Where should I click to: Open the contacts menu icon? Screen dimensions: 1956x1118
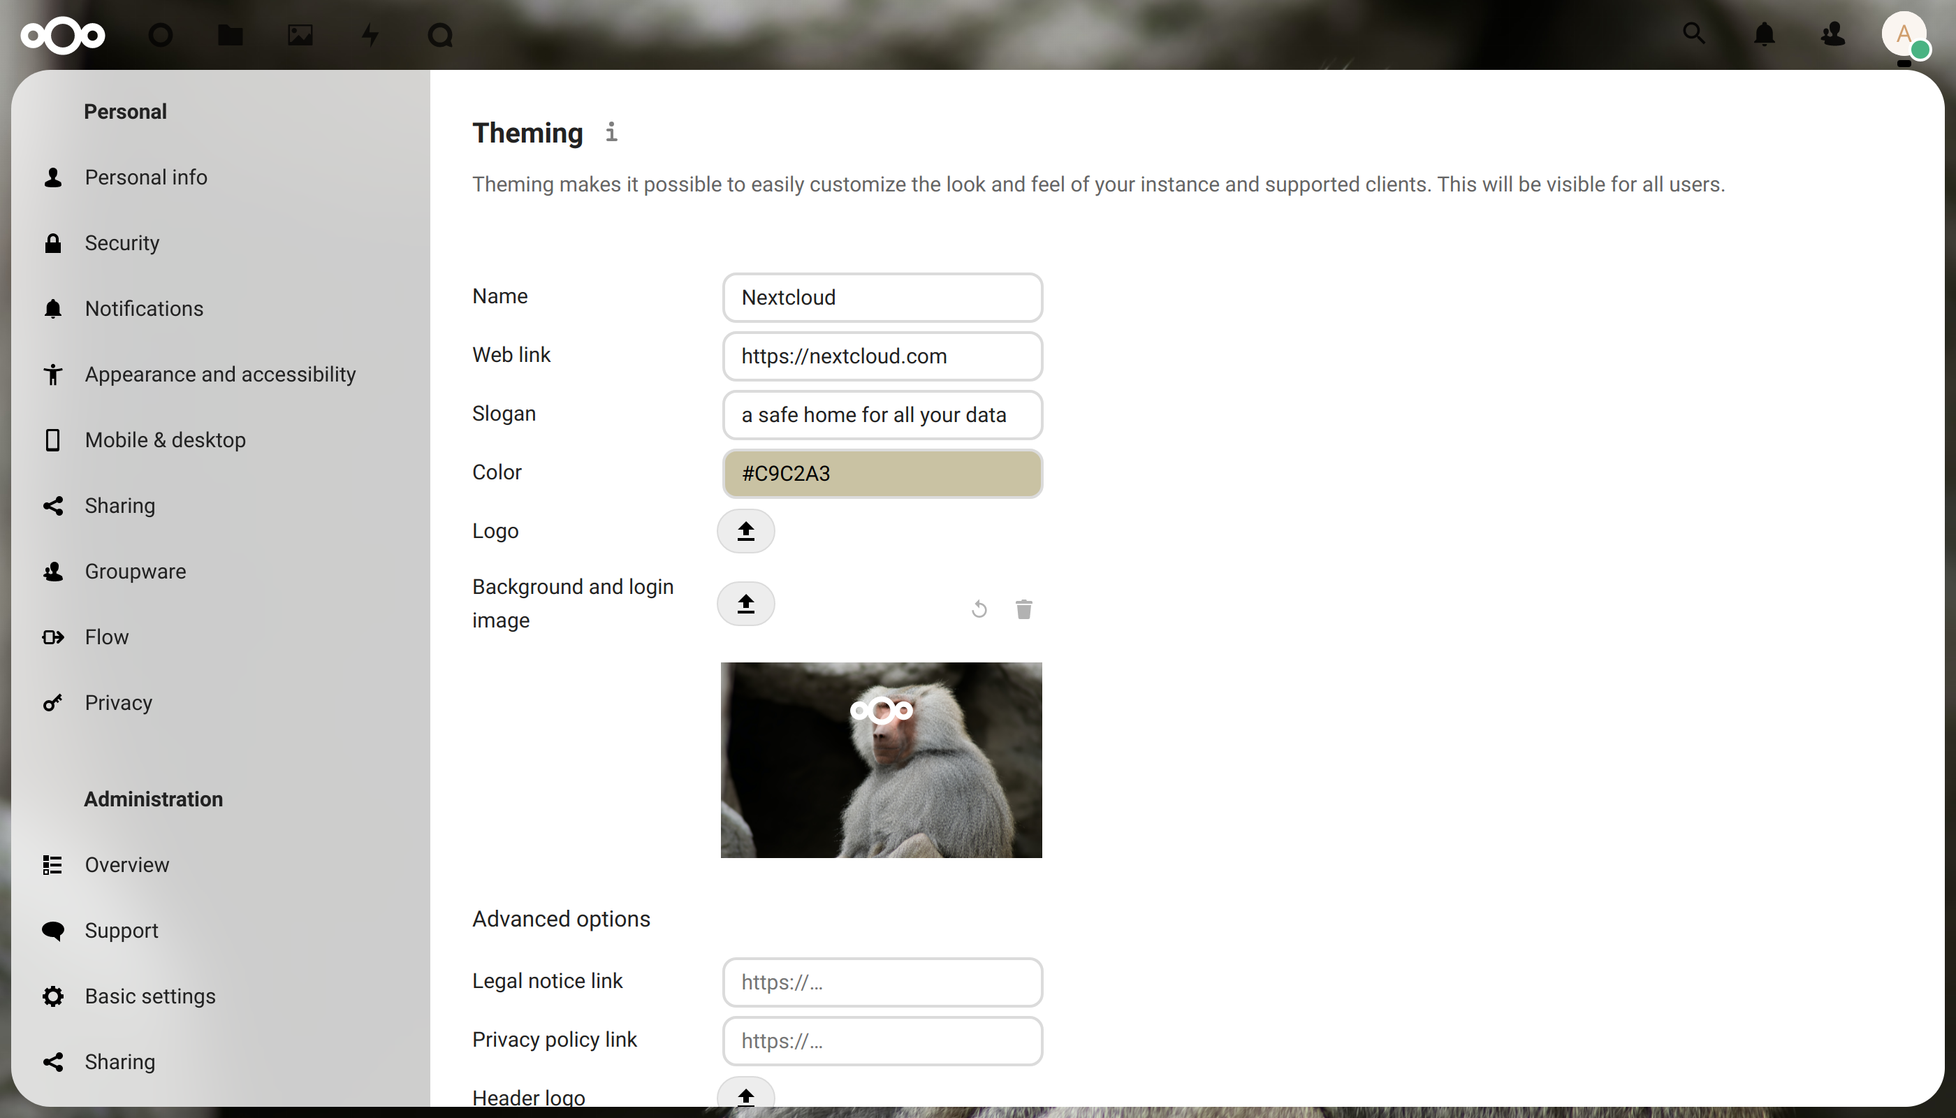(1833, 34)
